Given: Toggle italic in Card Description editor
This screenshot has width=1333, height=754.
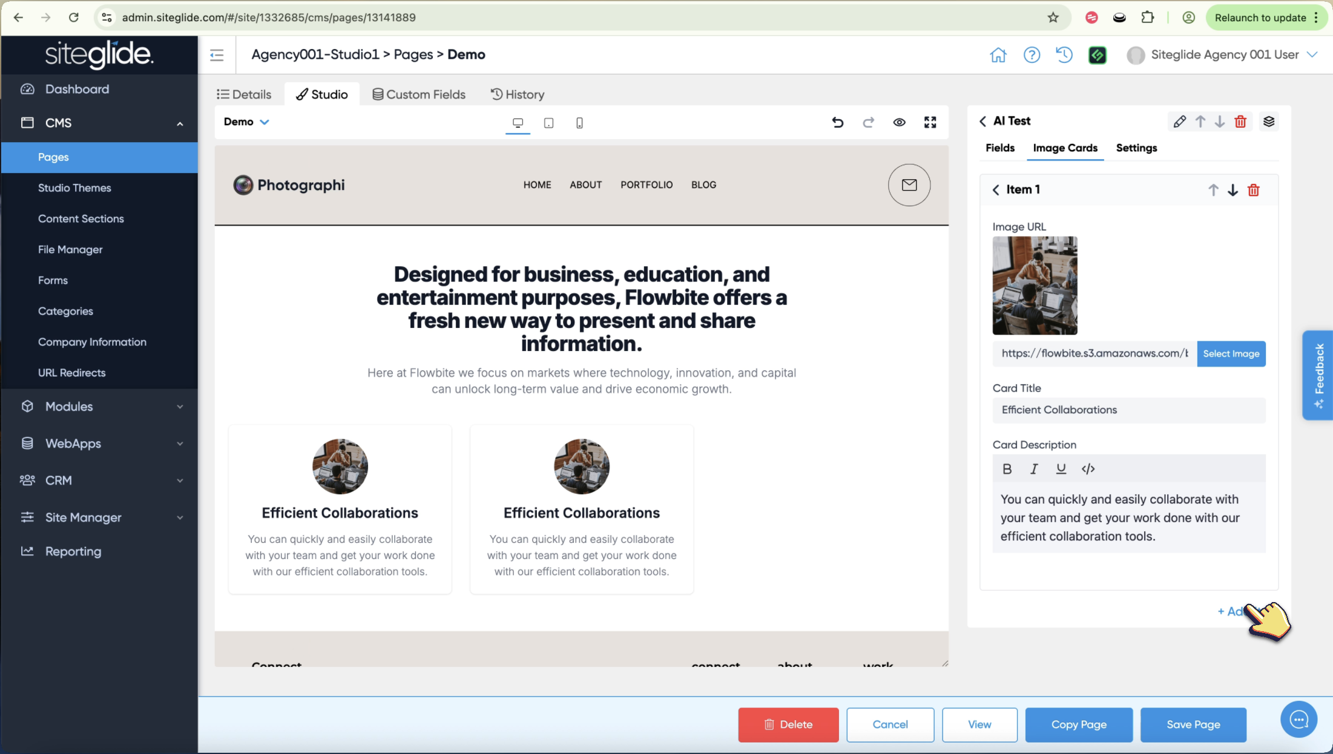Looking at the screenshot, I should point(1034,469).
